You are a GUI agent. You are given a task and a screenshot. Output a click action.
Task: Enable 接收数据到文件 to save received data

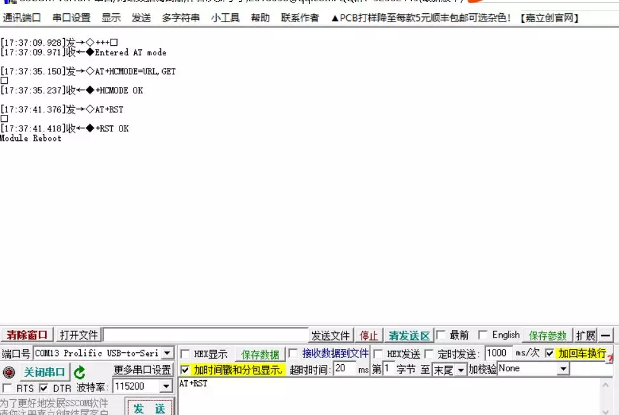(x=292, y=354)
